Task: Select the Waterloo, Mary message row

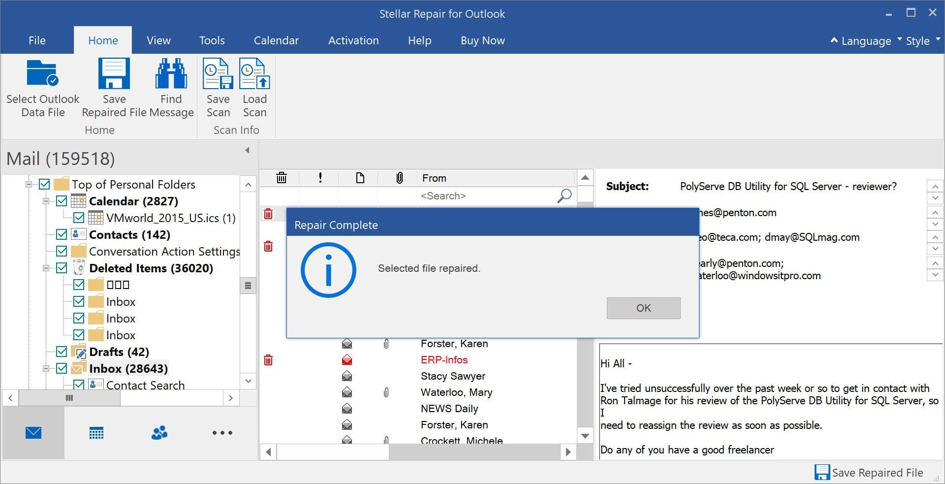Action: 418,392
